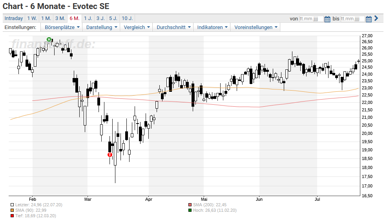Click the 'Hoch: 26,63 (11.02.20)' legend text
Image resolution: width=387 pixels, height=220 pixels.
pyautogui.click(x=215, y=210)
